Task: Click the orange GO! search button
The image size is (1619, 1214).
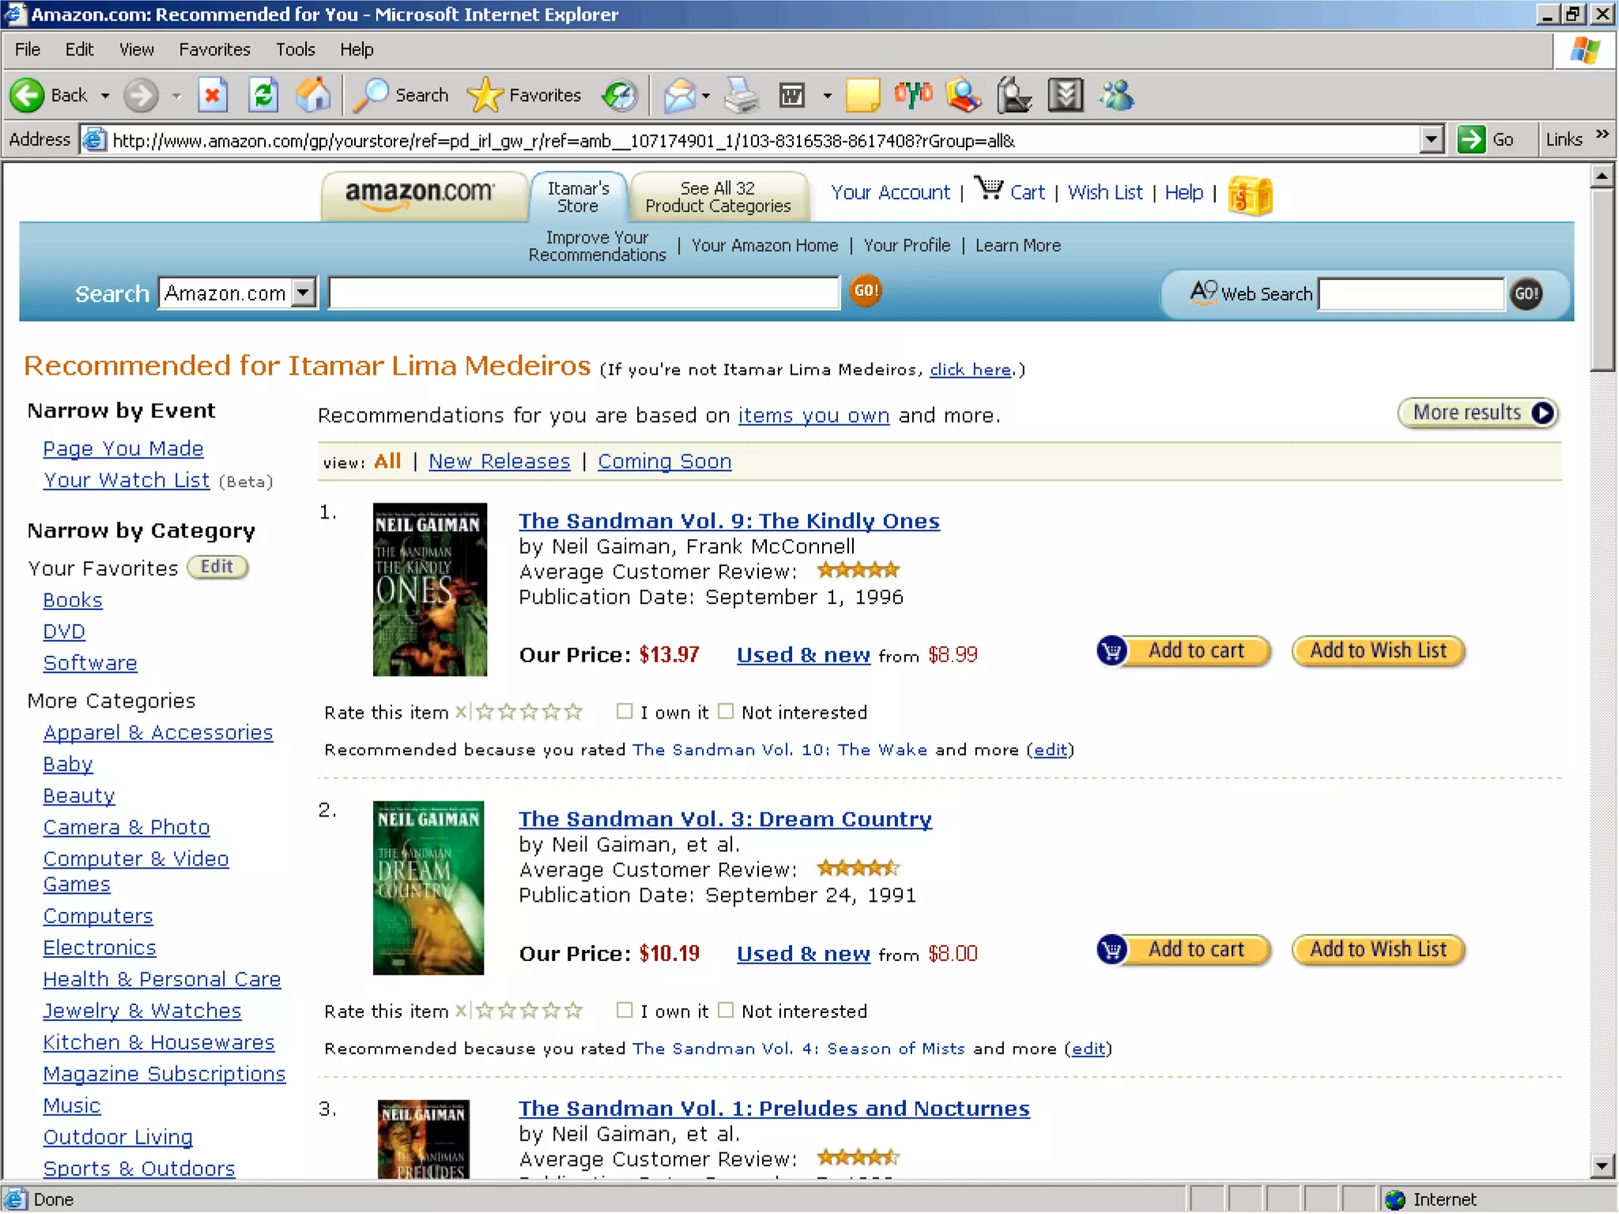Action: point(865,291)
